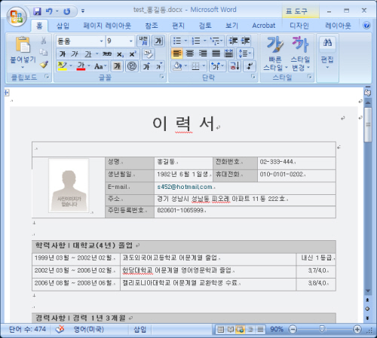Toggle align text left
This screenshot has height=338, width=377.
pyautogui.click(x=177, y=53)
